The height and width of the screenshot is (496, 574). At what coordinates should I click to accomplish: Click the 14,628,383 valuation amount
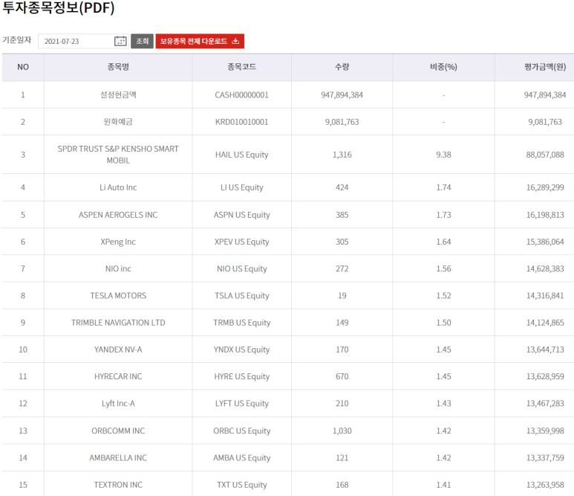[545, 268]
